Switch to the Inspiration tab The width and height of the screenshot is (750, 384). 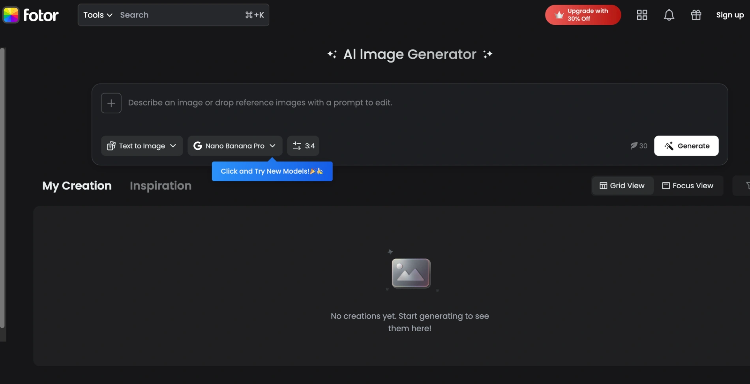click(x=160, y=186)
